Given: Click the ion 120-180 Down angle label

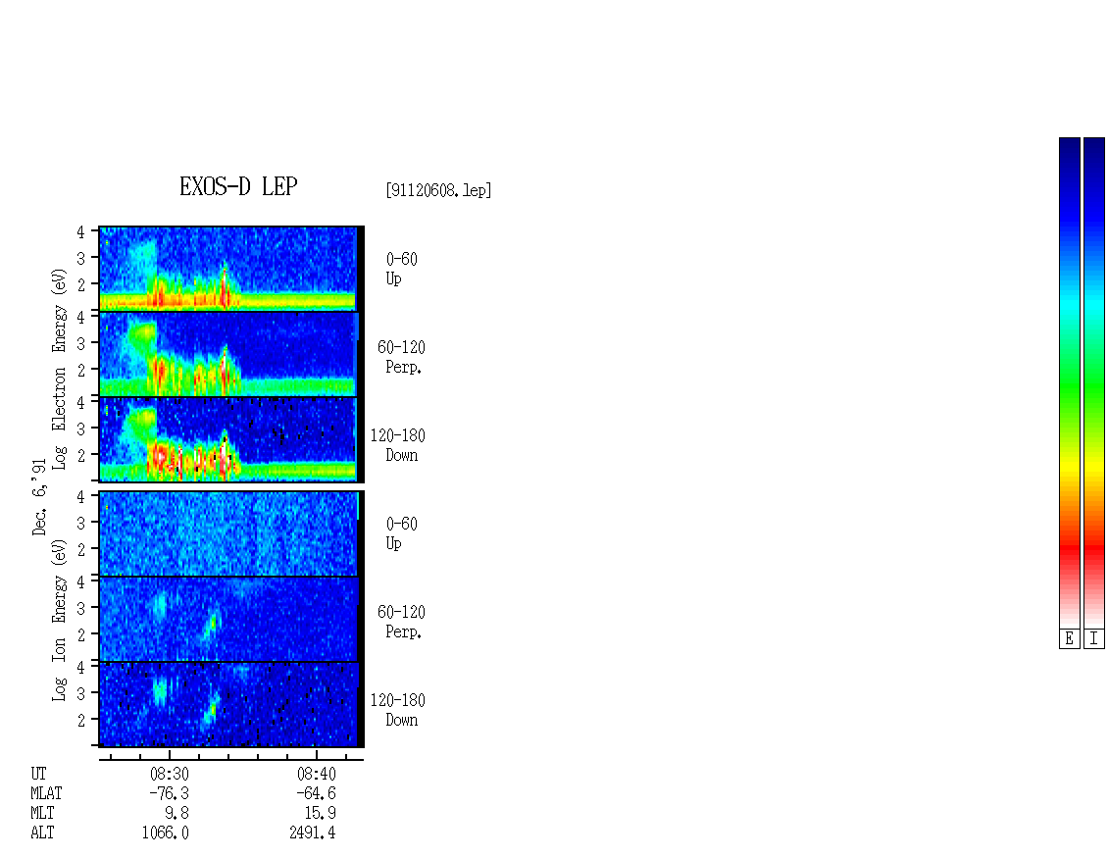Looking at the screenshot, I should click(x=398, y=711).
